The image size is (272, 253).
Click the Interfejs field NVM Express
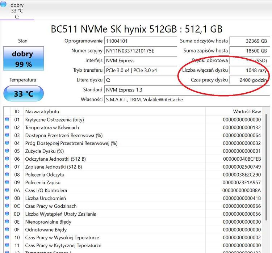(x=141, y=60)
